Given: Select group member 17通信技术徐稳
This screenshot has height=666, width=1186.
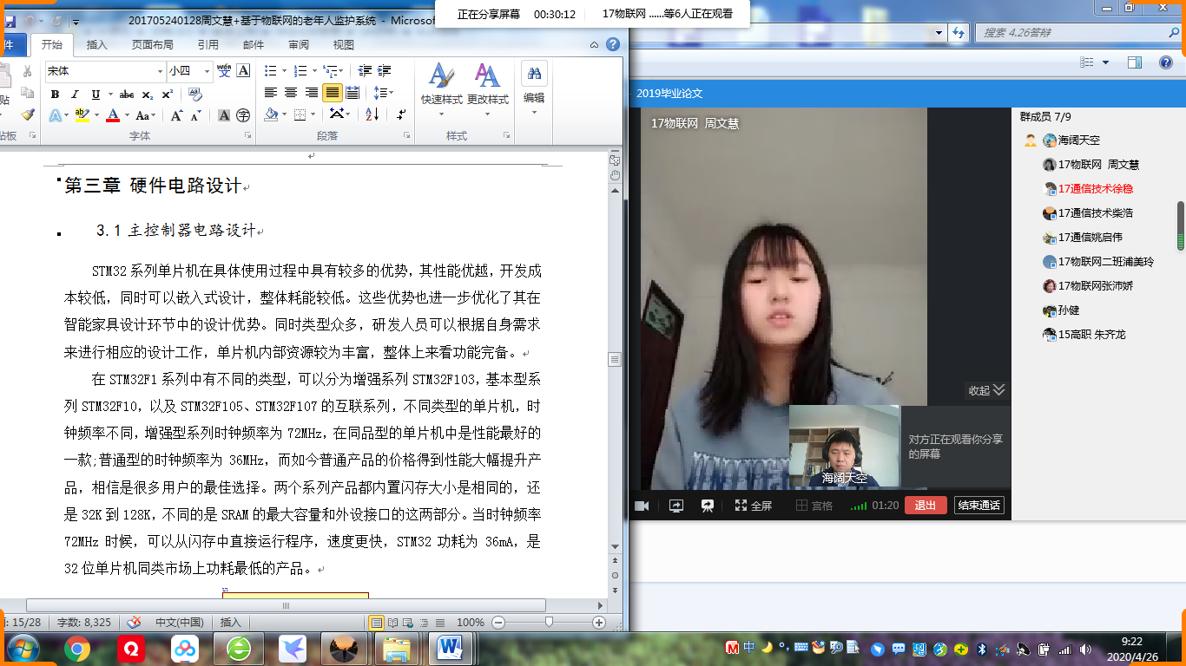Looking at the screenshot, I should point(1095,188).
